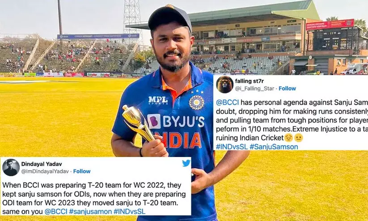368x221 pixels.
Task: Open @BCCI mention in falling st7r's tweet
Action: 227,102
